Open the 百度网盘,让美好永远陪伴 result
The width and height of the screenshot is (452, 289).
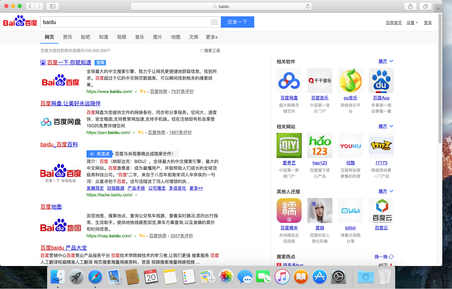(70, 103)
